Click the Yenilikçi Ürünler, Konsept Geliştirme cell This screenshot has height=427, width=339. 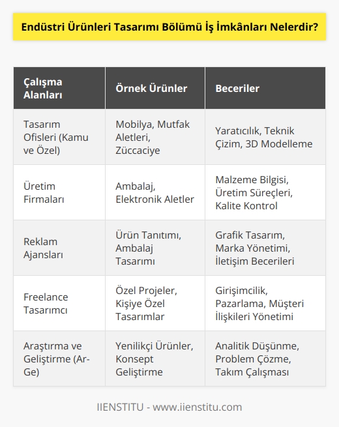[x=155, y=359]
